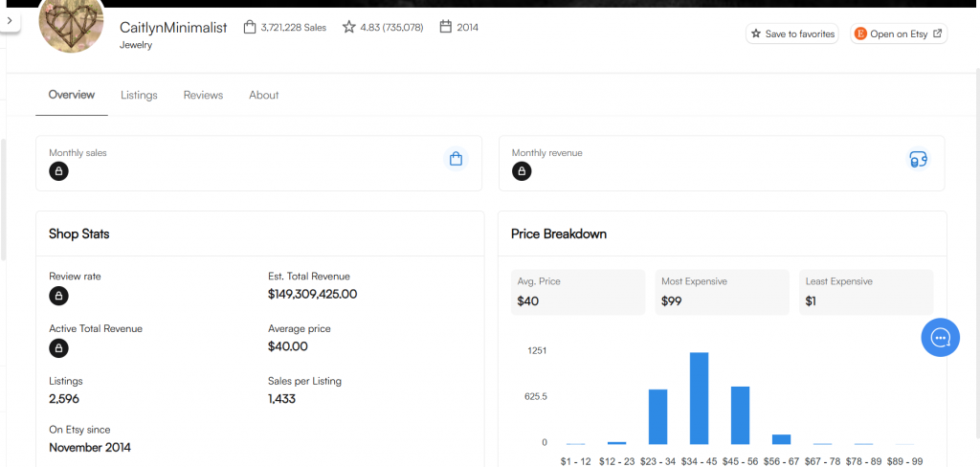Click the external link icon on Open on Etsy
The width and height of the screenshot is (980, 467).
[937, 33]
